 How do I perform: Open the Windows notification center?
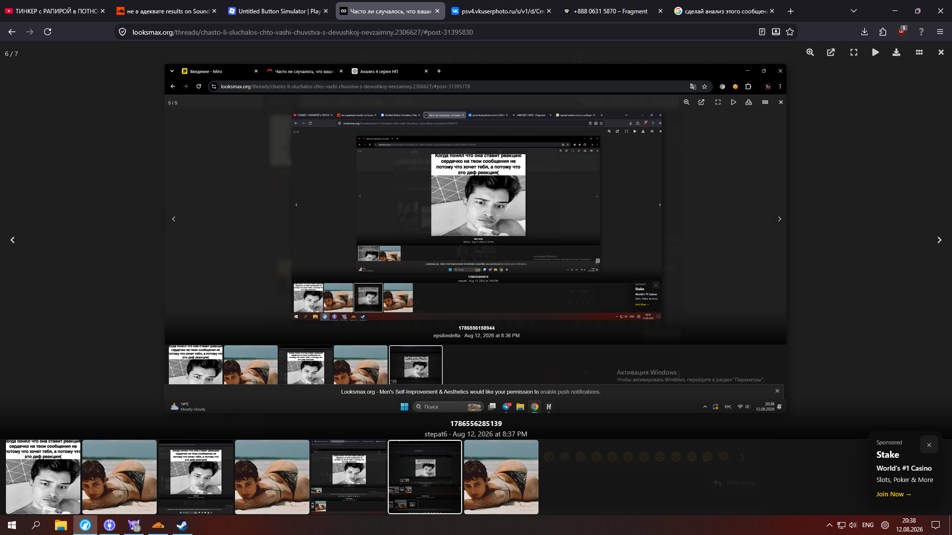[936, 525]
